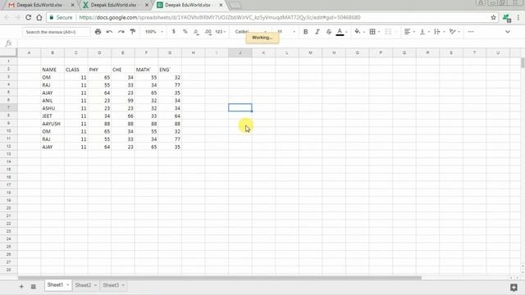Open the Borders menu

(372, 31)
